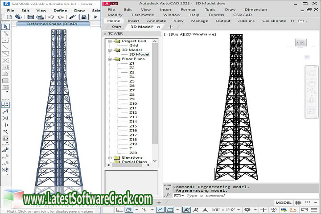Click the Pan hand in navigation bar
Screen dimensions: 321x214
(x=311, y=83)
